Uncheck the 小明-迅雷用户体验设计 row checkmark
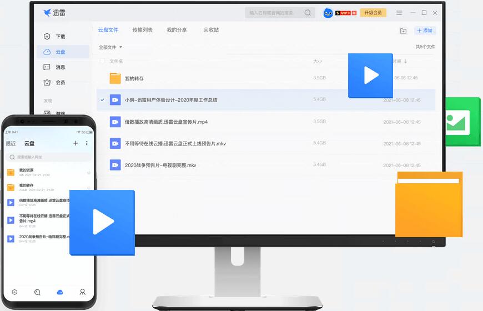The height and width of the screenshot is (311, 483). click(102, 100)
